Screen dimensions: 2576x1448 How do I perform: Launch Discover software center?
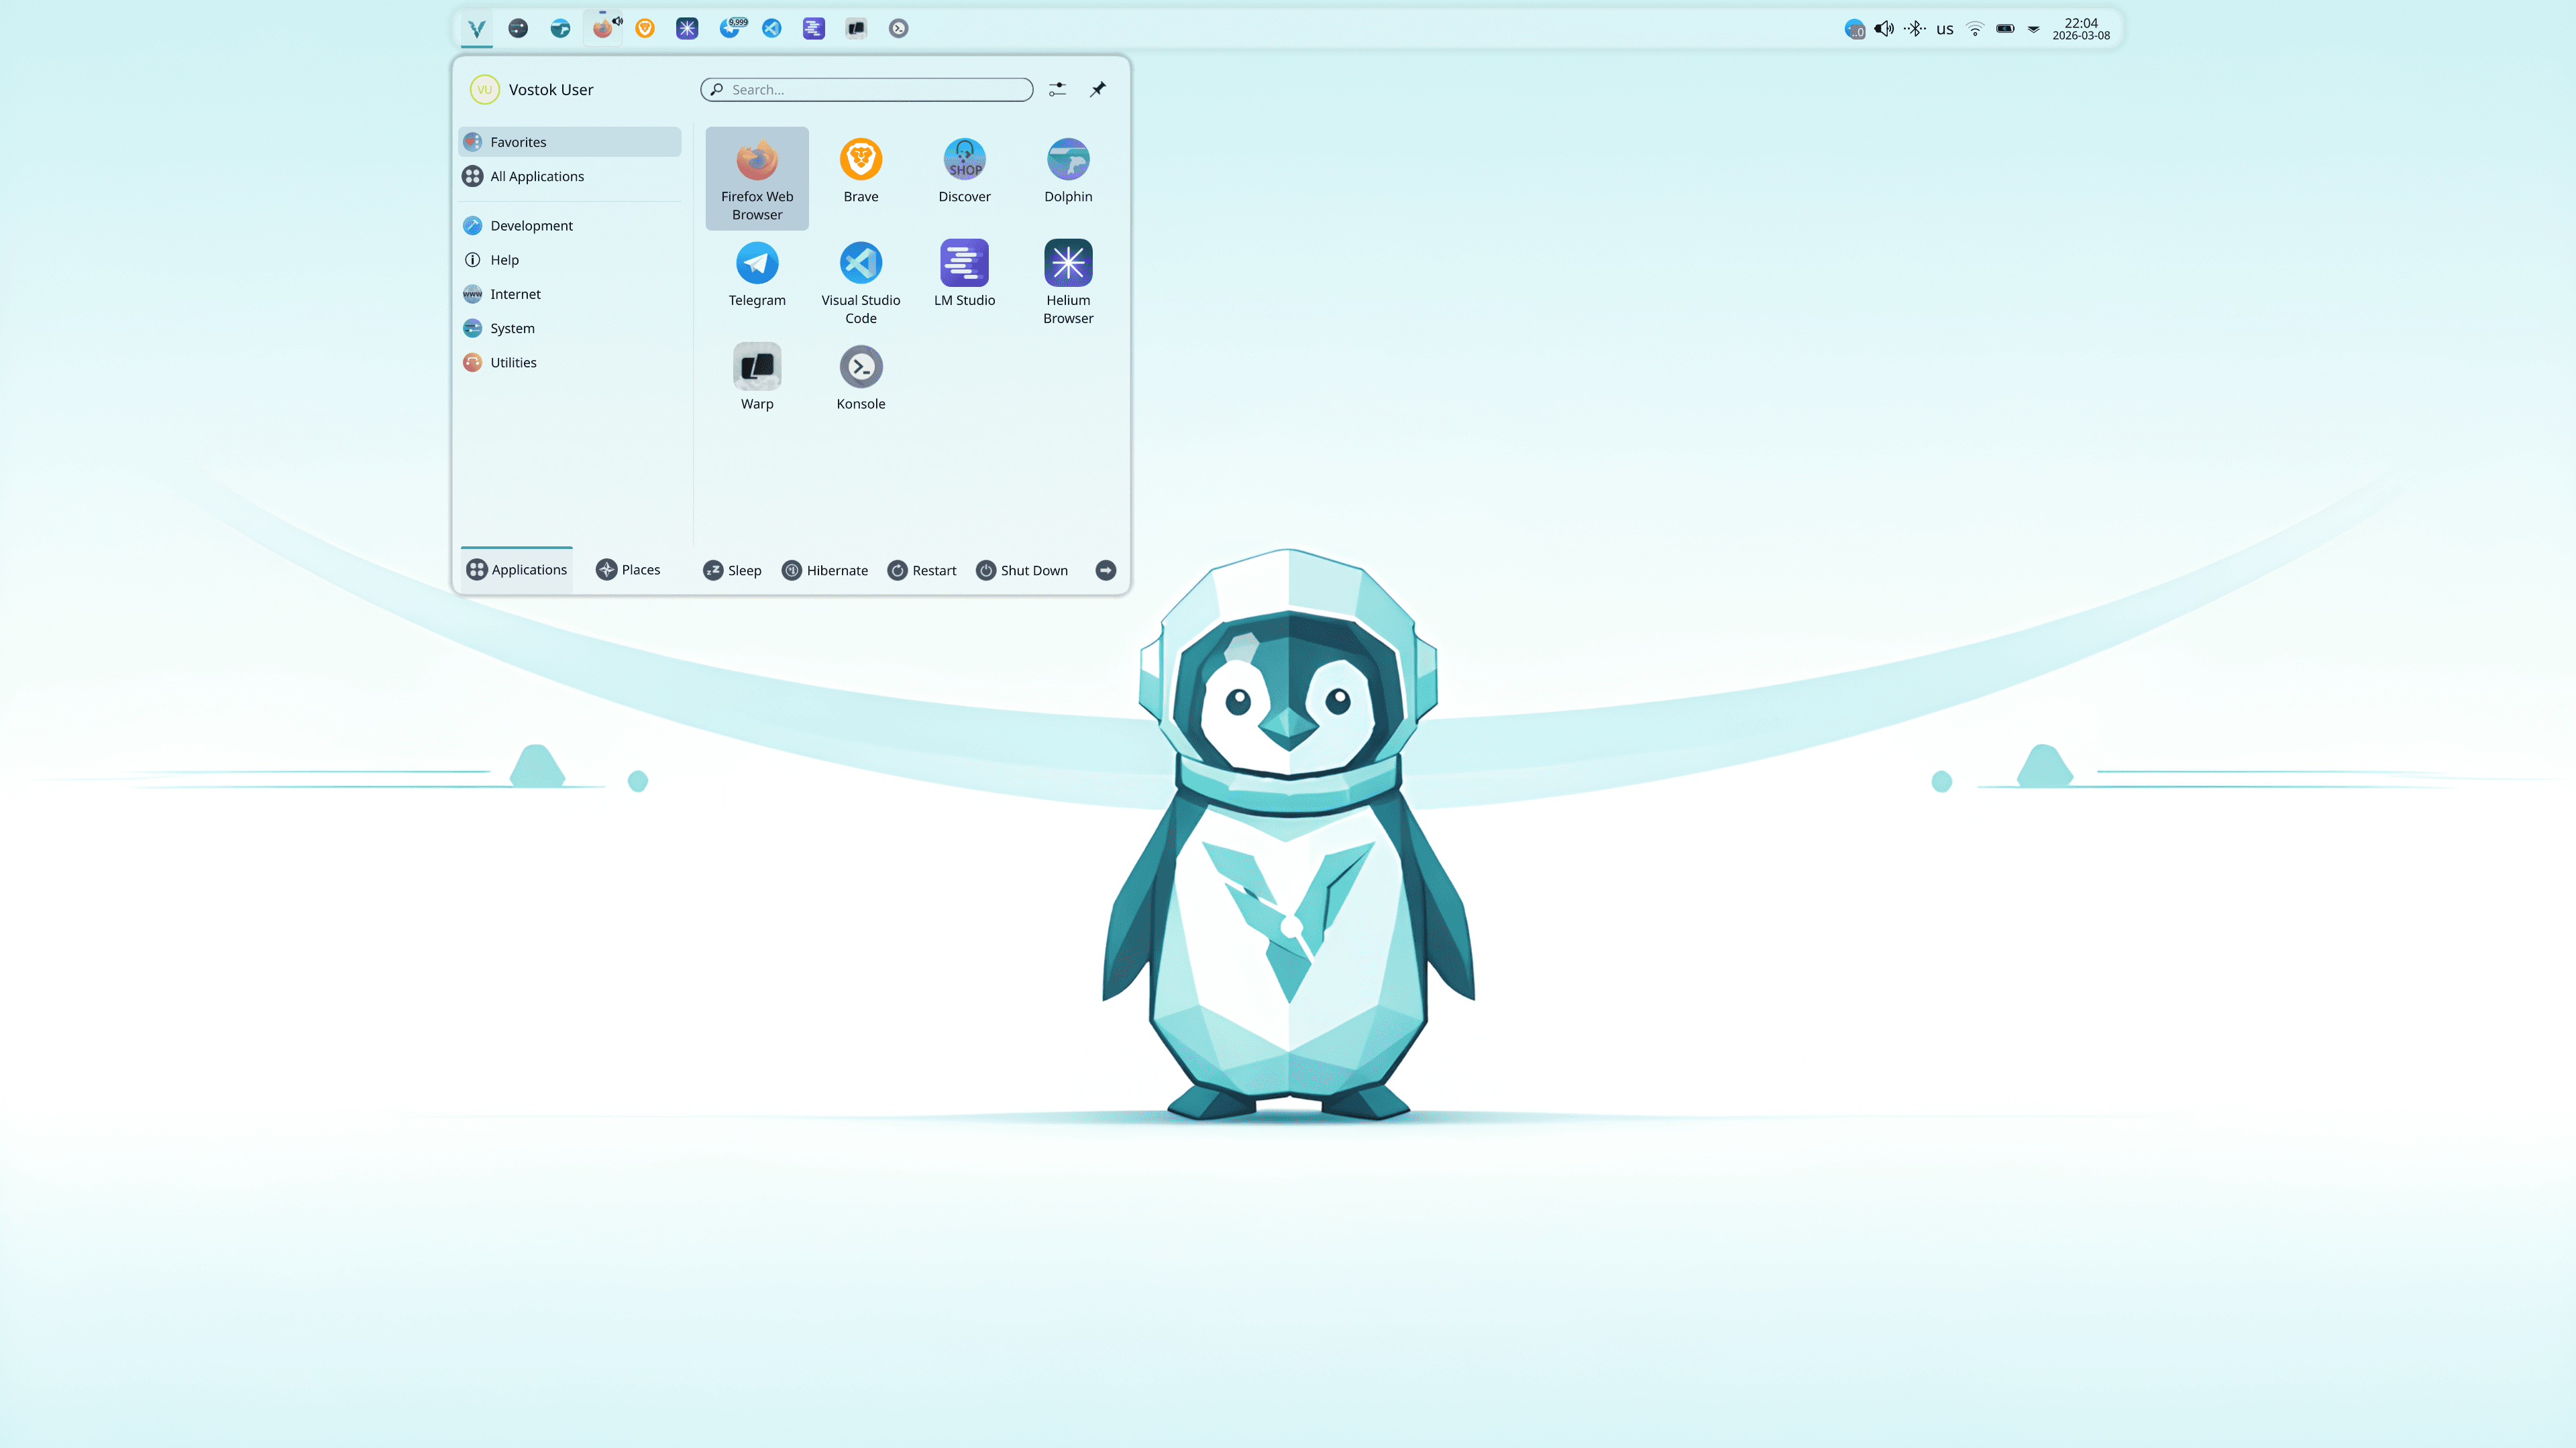click(963, 170)
